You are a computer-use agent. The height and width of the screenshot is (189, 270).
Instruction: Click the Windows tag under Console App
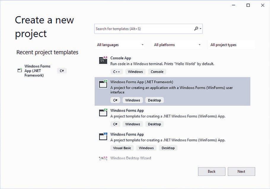[135, 72]
